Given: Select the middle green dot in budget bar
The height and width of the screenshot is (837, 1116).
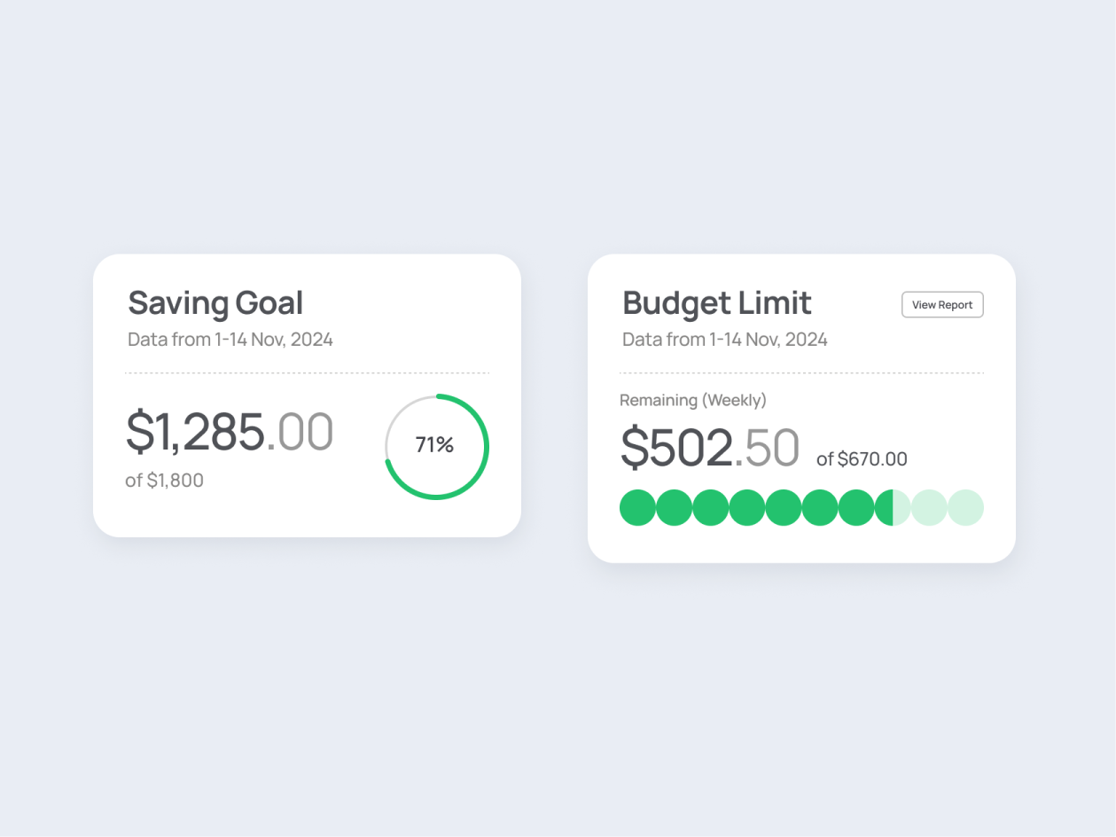Looking at the screenshot, I should [783, 507].
